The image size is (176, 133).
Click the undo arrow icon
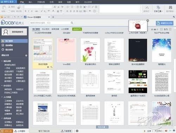[x=15, y=17]
